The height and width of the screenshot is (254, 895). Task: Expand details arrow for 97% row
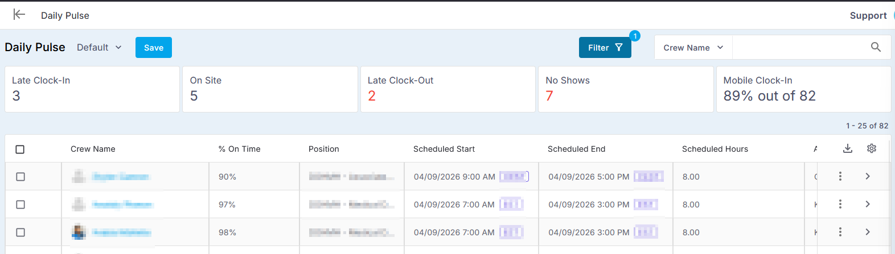coord(868,204)
